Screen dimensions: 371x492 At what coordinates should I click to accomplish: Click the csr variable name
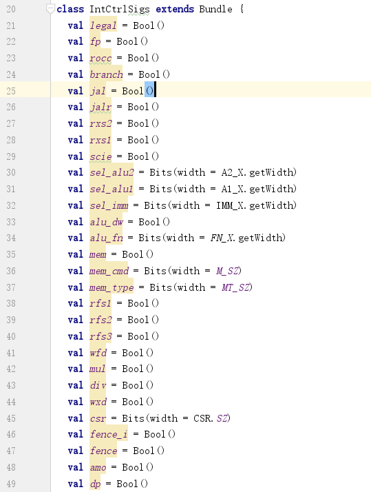[x=98, y=418]
